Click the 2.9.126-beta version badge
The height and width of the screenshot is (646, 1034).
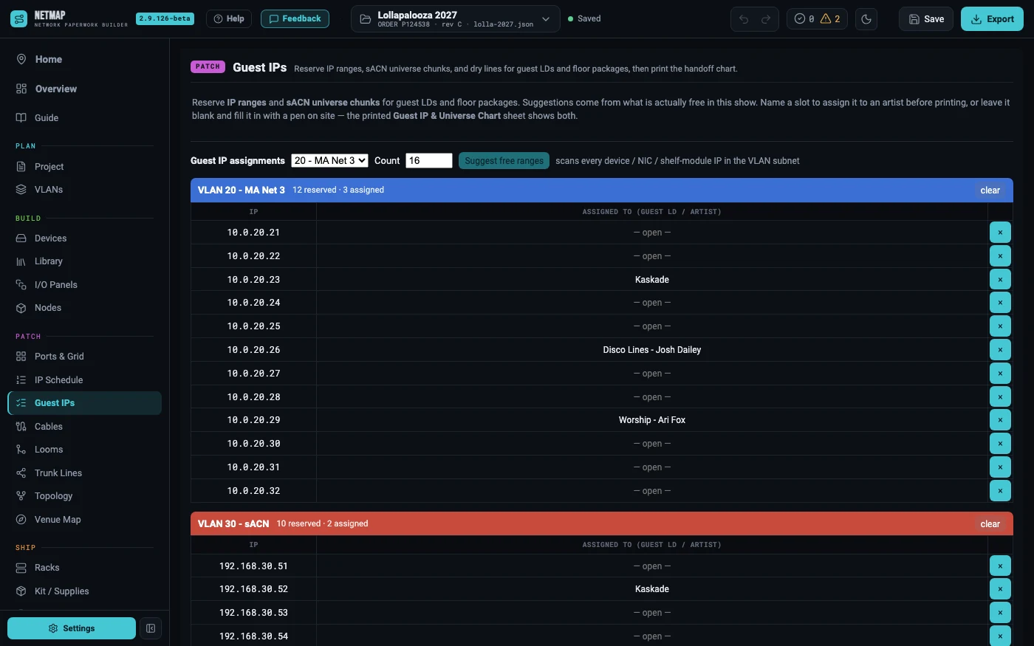[165, 18]
